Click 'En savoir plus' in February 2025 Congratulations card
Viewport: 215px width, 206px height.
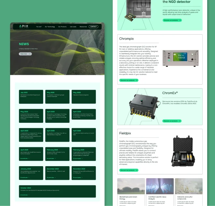[x=78, y=158]
